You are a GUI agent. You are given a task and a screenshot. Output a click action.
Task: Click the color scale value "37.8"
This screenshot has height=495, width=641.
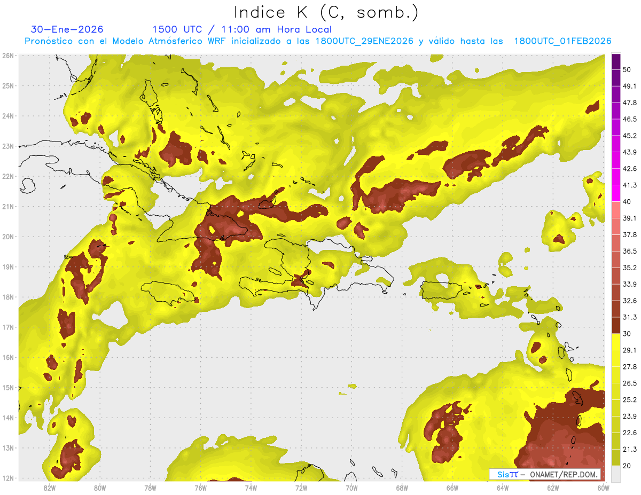[630, 234]
